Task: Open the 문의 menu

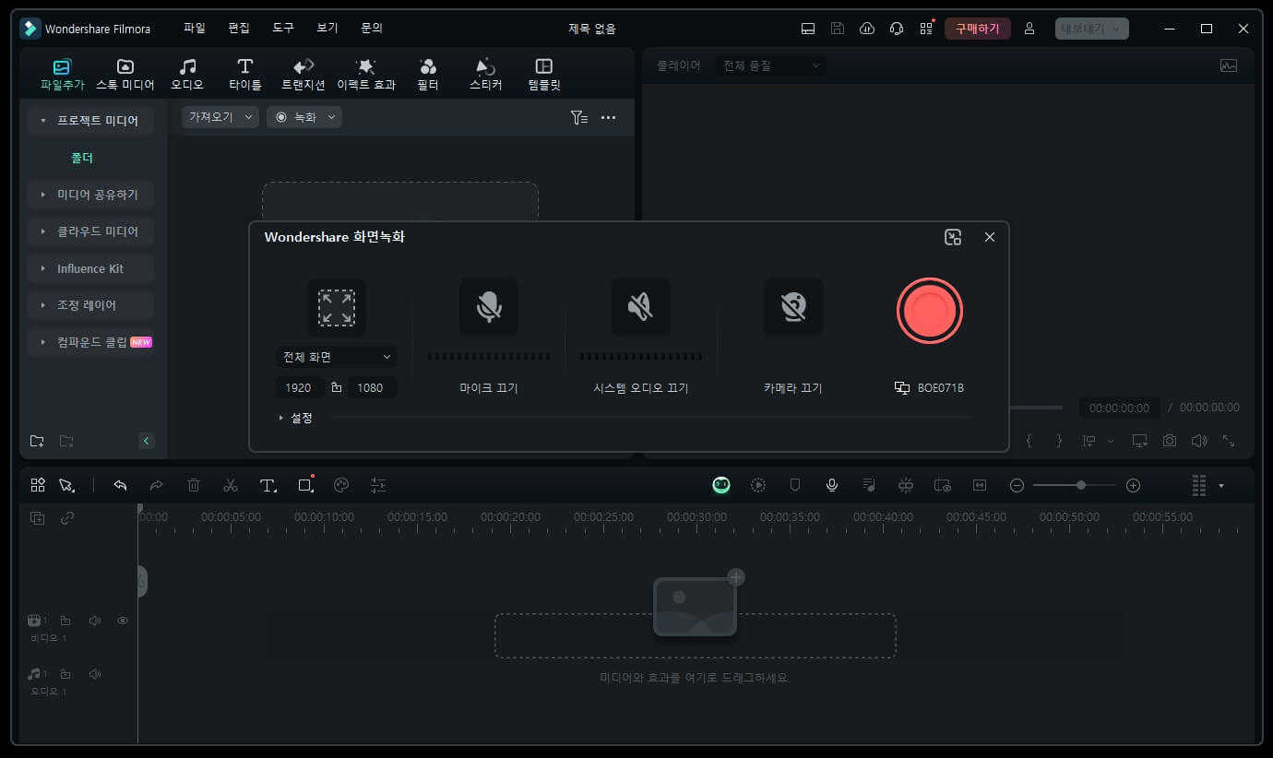Action: pyautogui.click(x=372, y=29)
